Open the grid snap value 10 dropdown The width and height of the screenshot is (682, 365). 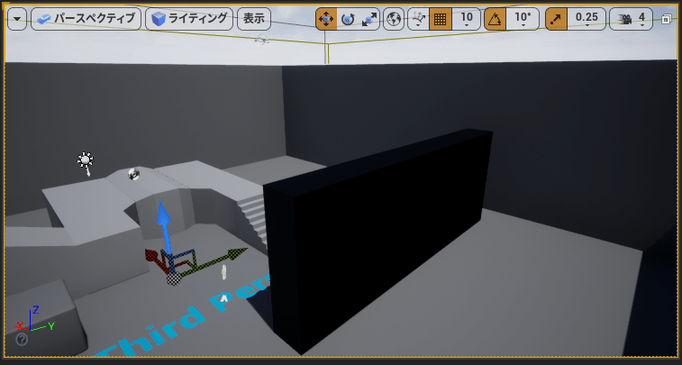click(x=467, y=19)
